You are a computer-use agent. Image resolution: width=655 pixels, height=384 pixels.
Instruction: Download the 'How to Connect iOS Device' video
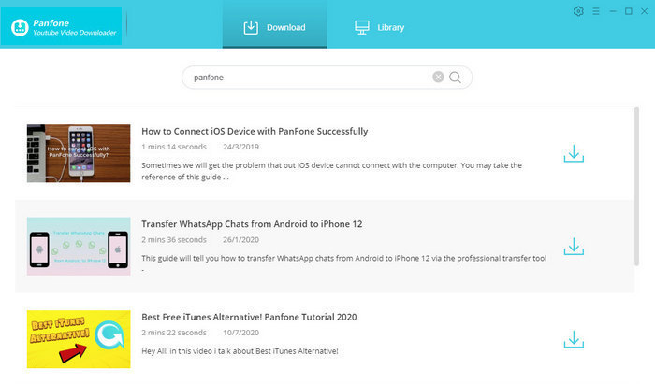tap(574, 153)
